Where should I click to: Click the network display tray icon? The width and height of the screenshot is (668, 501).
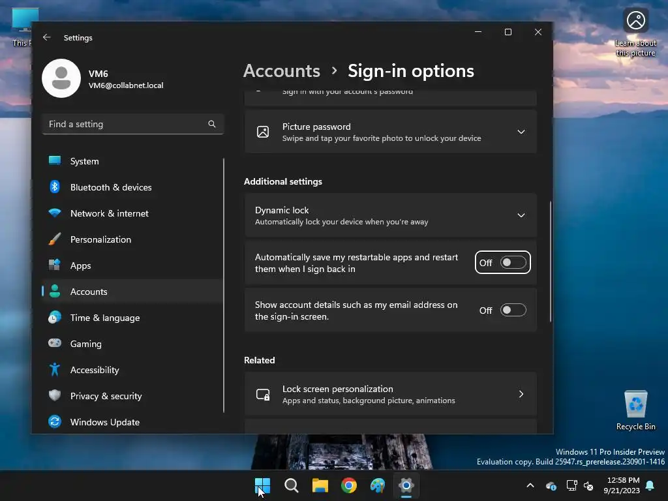coord(571,485)
